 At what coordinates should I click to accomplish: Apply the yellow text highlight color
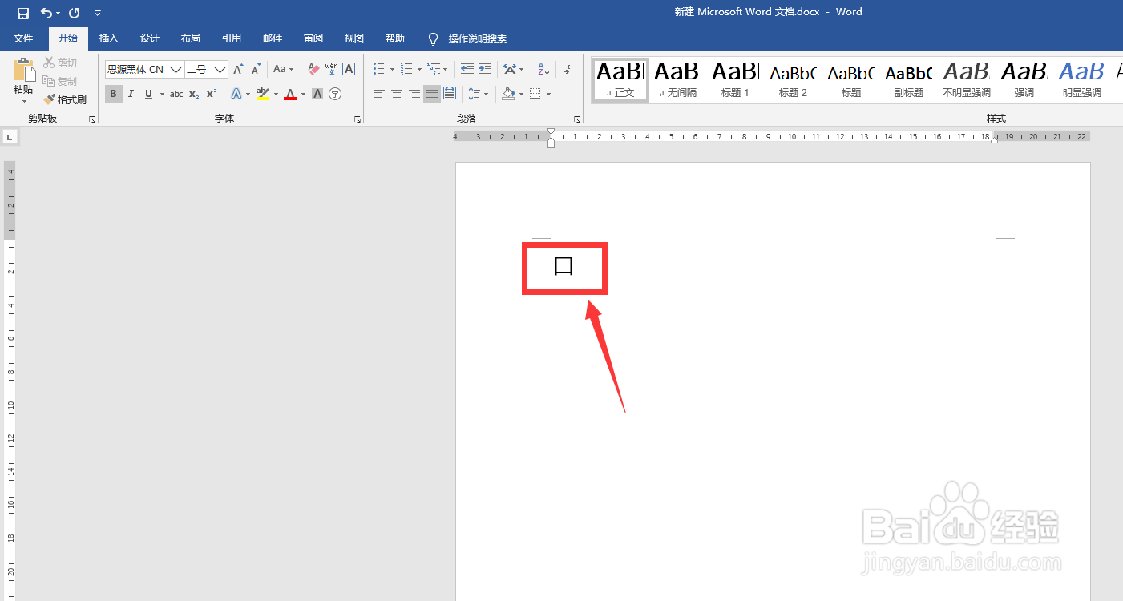(263, 94)
